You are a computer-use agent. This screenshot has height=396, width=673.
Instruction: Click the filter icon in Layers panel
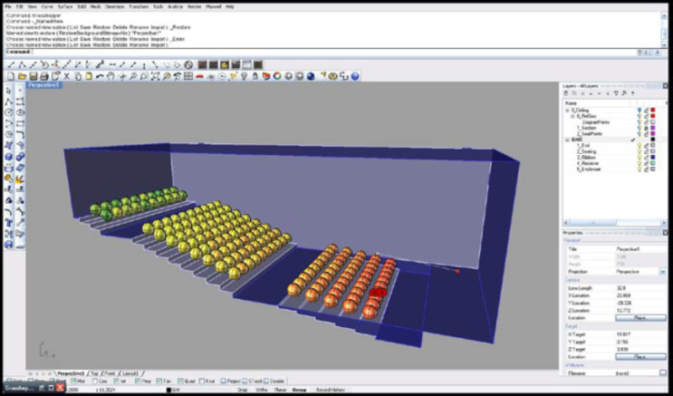pyautogui.click(x=616, y=93)
